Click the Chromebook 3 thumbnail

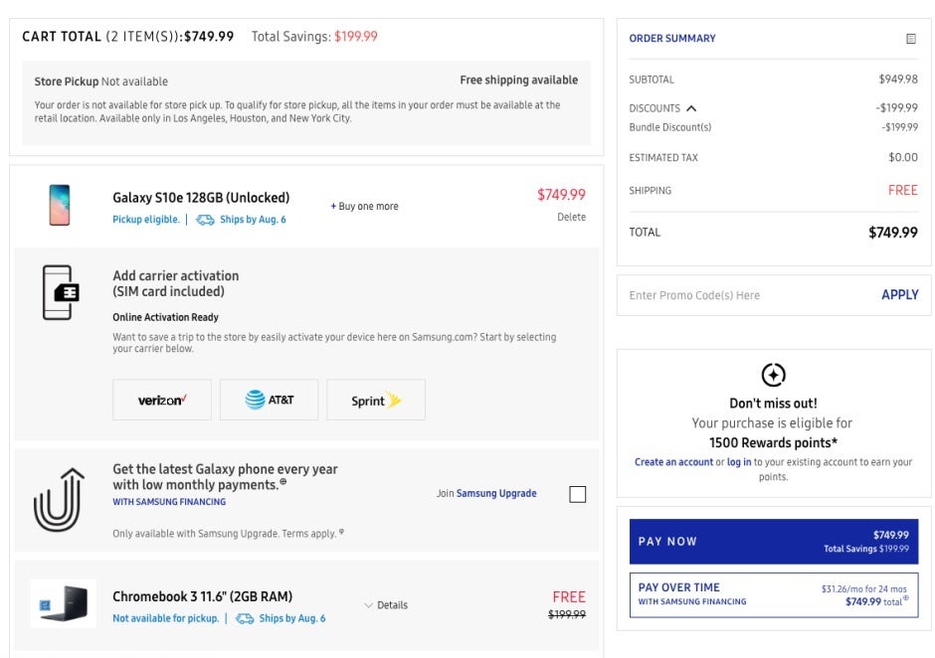coord(64,603)
